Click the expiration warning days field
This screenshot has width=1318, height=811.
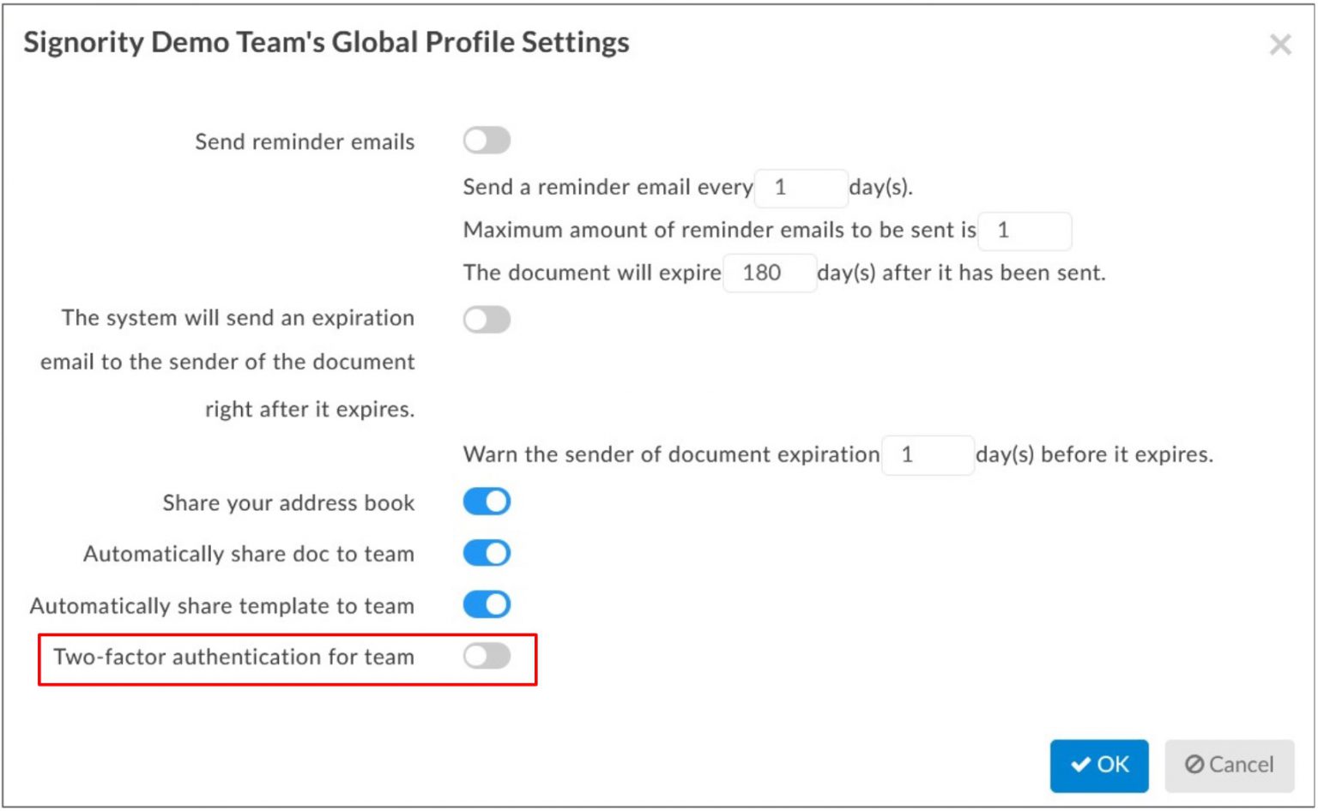point(928,454)
